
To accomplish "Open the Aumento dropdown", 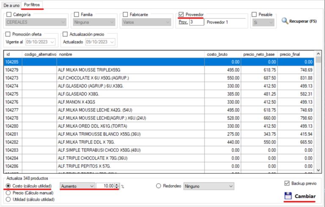I will 77,186.
